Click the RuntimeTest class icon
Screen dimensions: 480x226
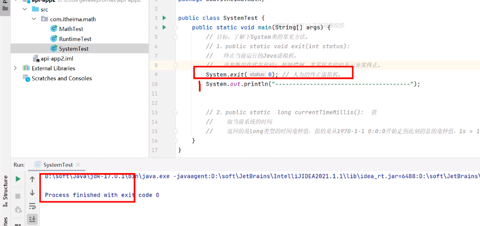pos(54,39)
